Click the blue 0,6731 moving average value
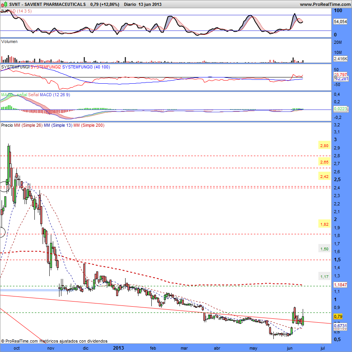352x352 pixels. (340, 326)
